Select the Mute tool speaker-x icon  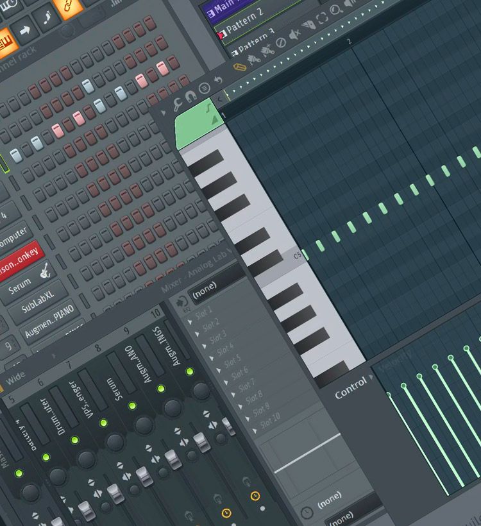[295, 34]
